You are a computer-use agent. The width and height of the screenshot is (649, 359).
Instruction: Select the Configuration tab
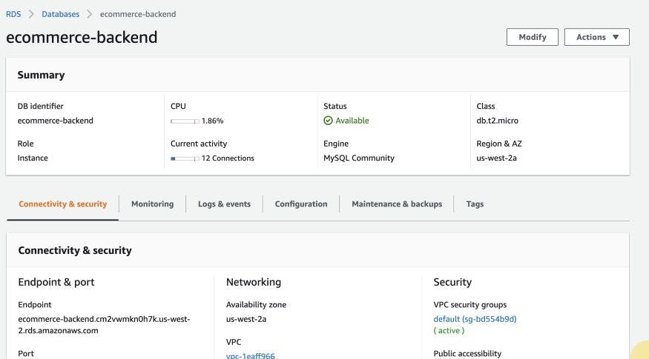tap(300, 204)
